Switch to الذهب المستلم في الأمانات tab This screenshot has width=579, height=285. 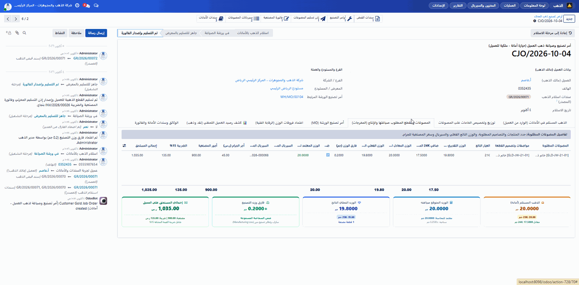535,123
